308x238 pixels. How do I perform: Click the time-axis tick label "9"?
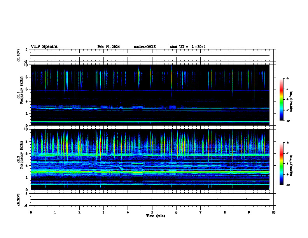pyautogui.click(x=249, y=212)
